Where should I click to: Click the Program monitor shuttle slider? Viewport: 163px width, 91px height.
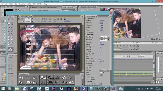(x=120, y=48)
